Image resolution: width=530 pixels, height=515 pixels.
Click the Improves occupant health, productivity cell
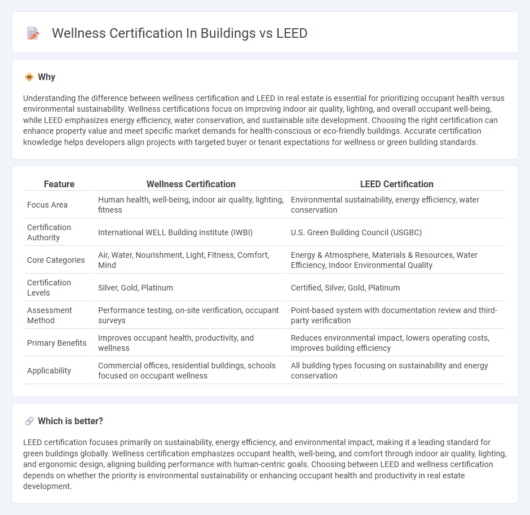click(191, 343)
